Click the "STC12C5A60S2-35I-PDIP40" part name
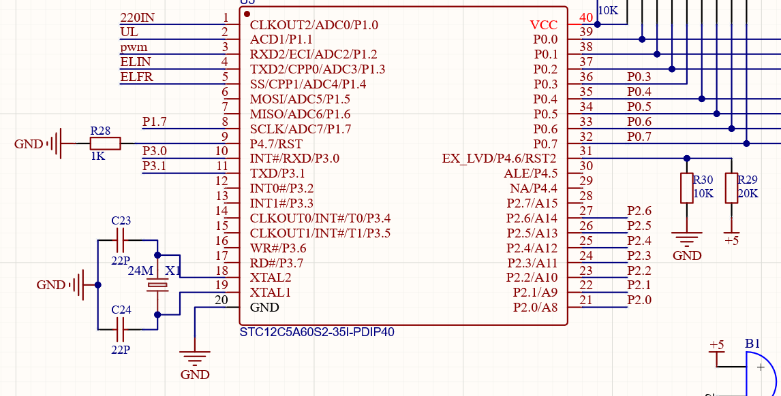 pos(317,332)
